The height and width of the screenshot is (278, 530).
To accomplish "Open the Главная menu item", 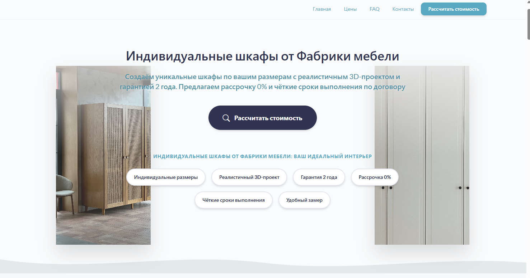I will 322,9.
